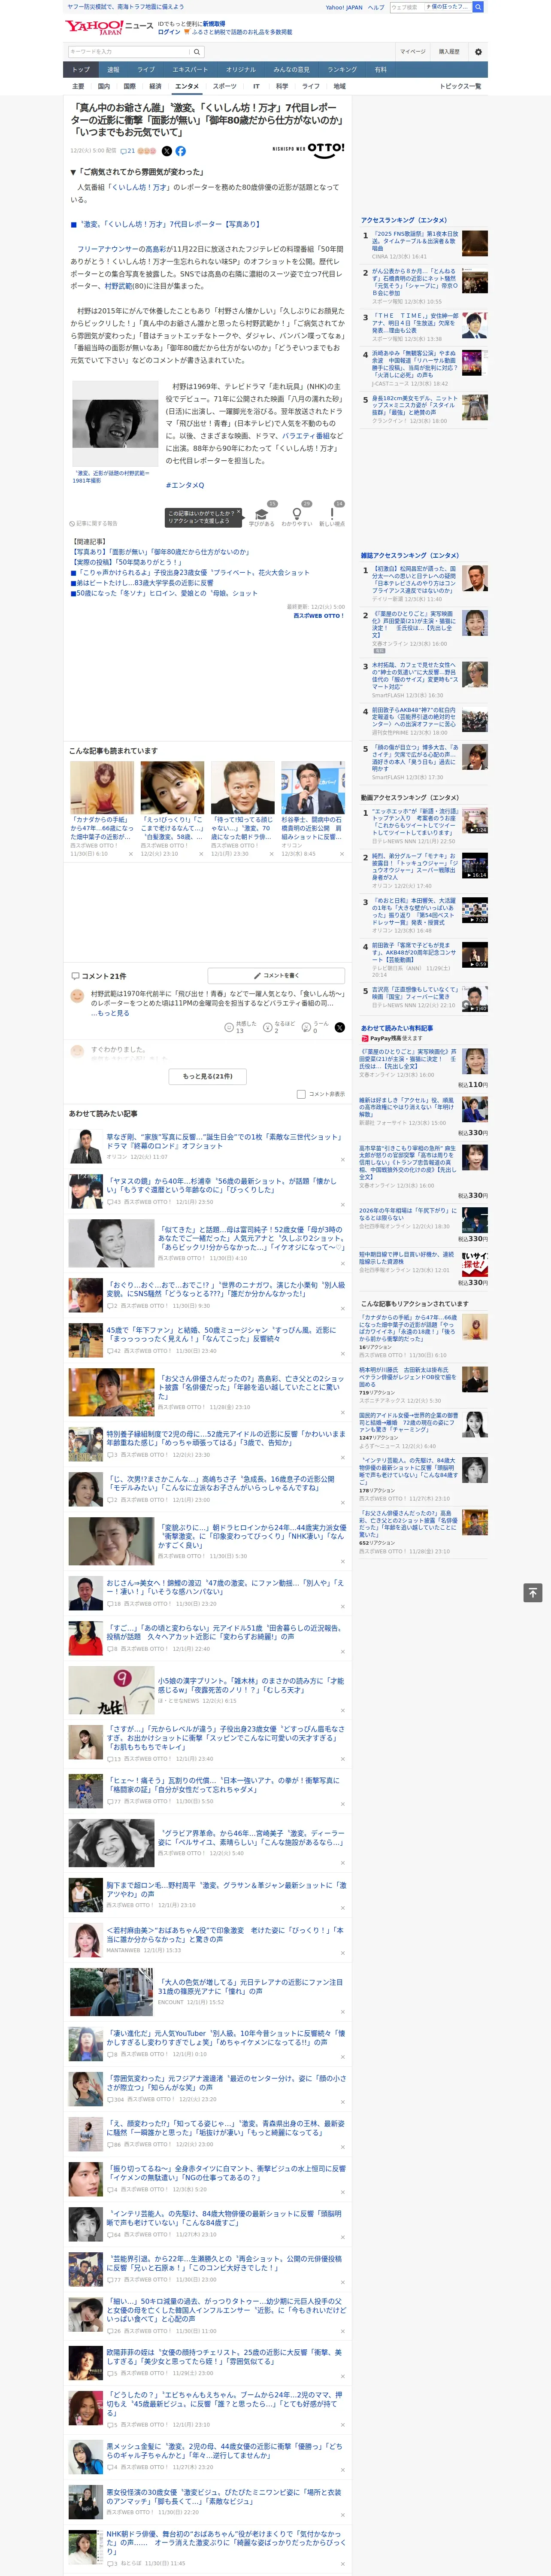Click the keyword search magnifier icon
Screen dimensions: 551x2576
197,52
